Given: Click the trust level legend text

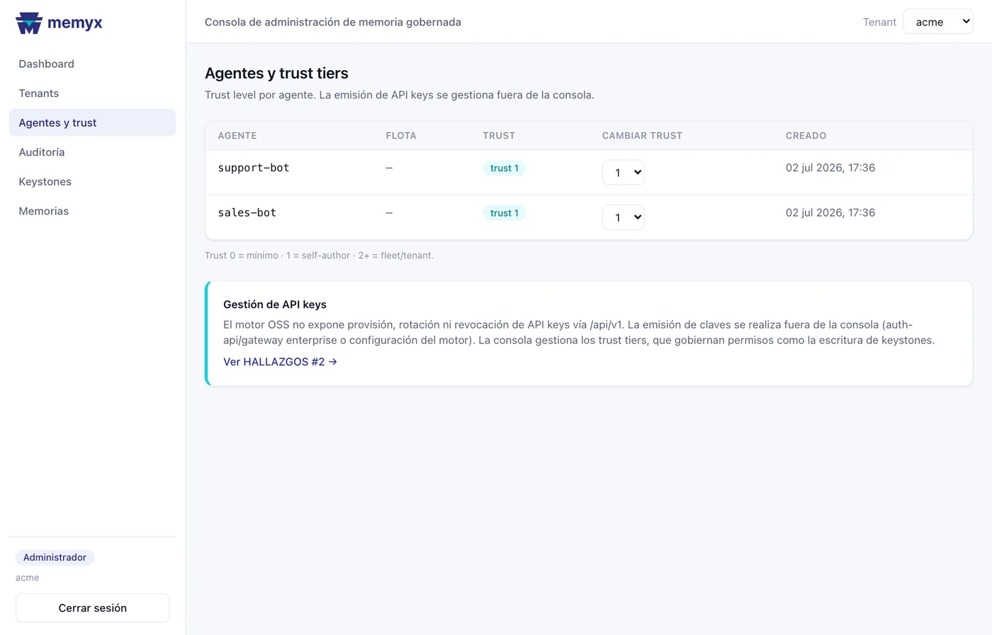Looking at the screenshot, I should [319, 256].
